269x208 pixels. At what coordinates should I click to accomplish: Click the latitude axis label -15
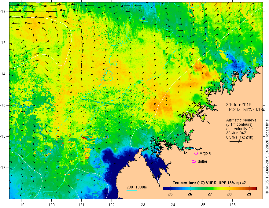(3, 105)
